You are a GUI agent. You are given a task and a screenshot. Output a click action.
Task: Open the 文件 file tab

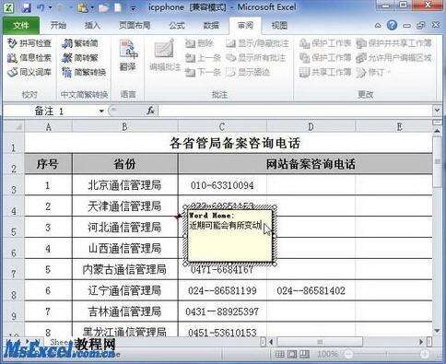21,25
